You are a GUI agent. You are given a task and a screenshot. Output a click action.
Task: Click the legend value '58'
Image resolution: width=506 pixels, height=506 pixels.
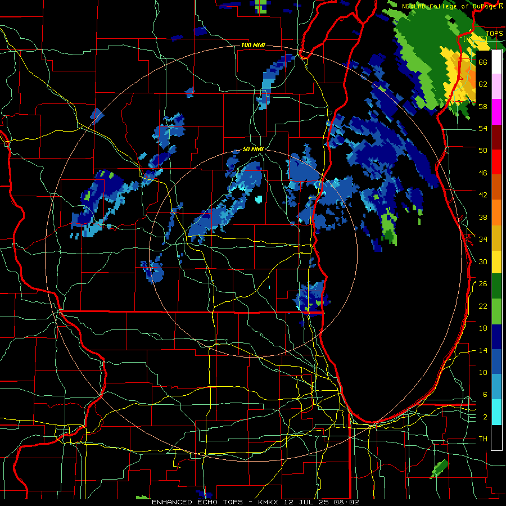point(483,106)
